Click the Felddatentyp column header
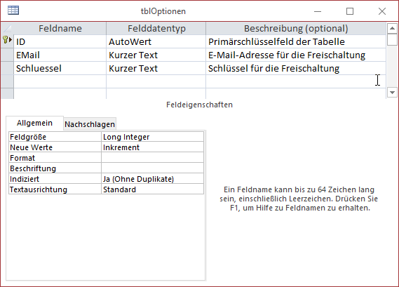The width and height of the screenshot is (399, 287). click(x=156, y=28)
